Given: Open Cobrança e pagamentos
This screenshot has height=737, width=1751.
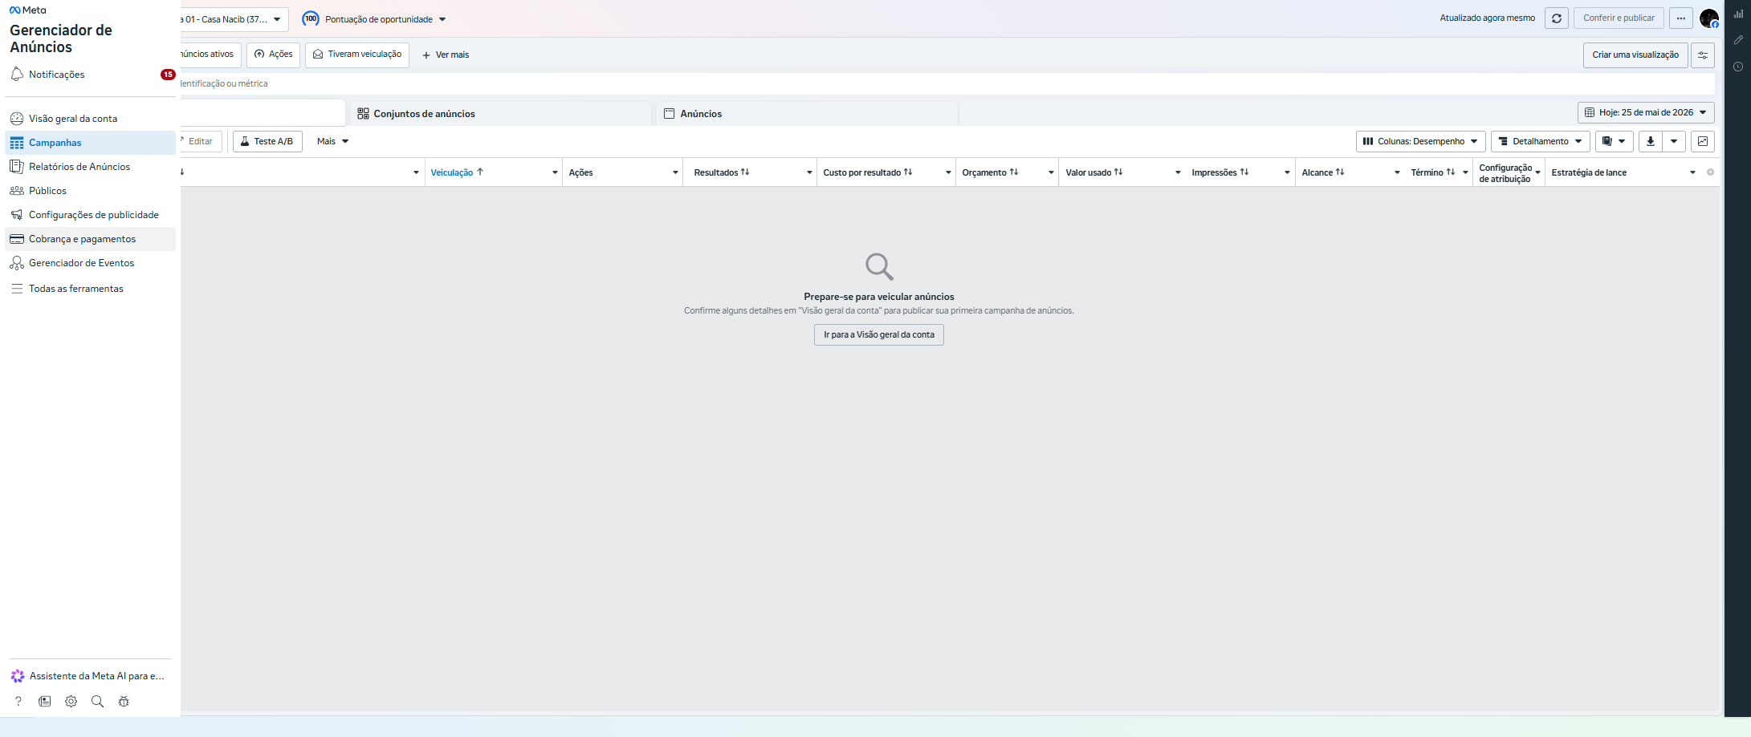Looking at the screenshot, I should 90,239.
